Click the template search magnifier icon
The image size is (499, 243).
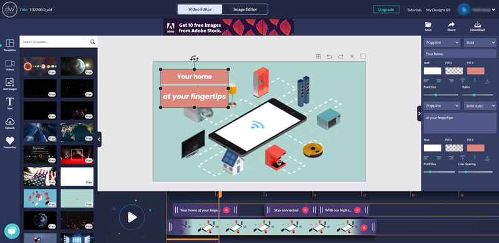click(x=92, y=42)
